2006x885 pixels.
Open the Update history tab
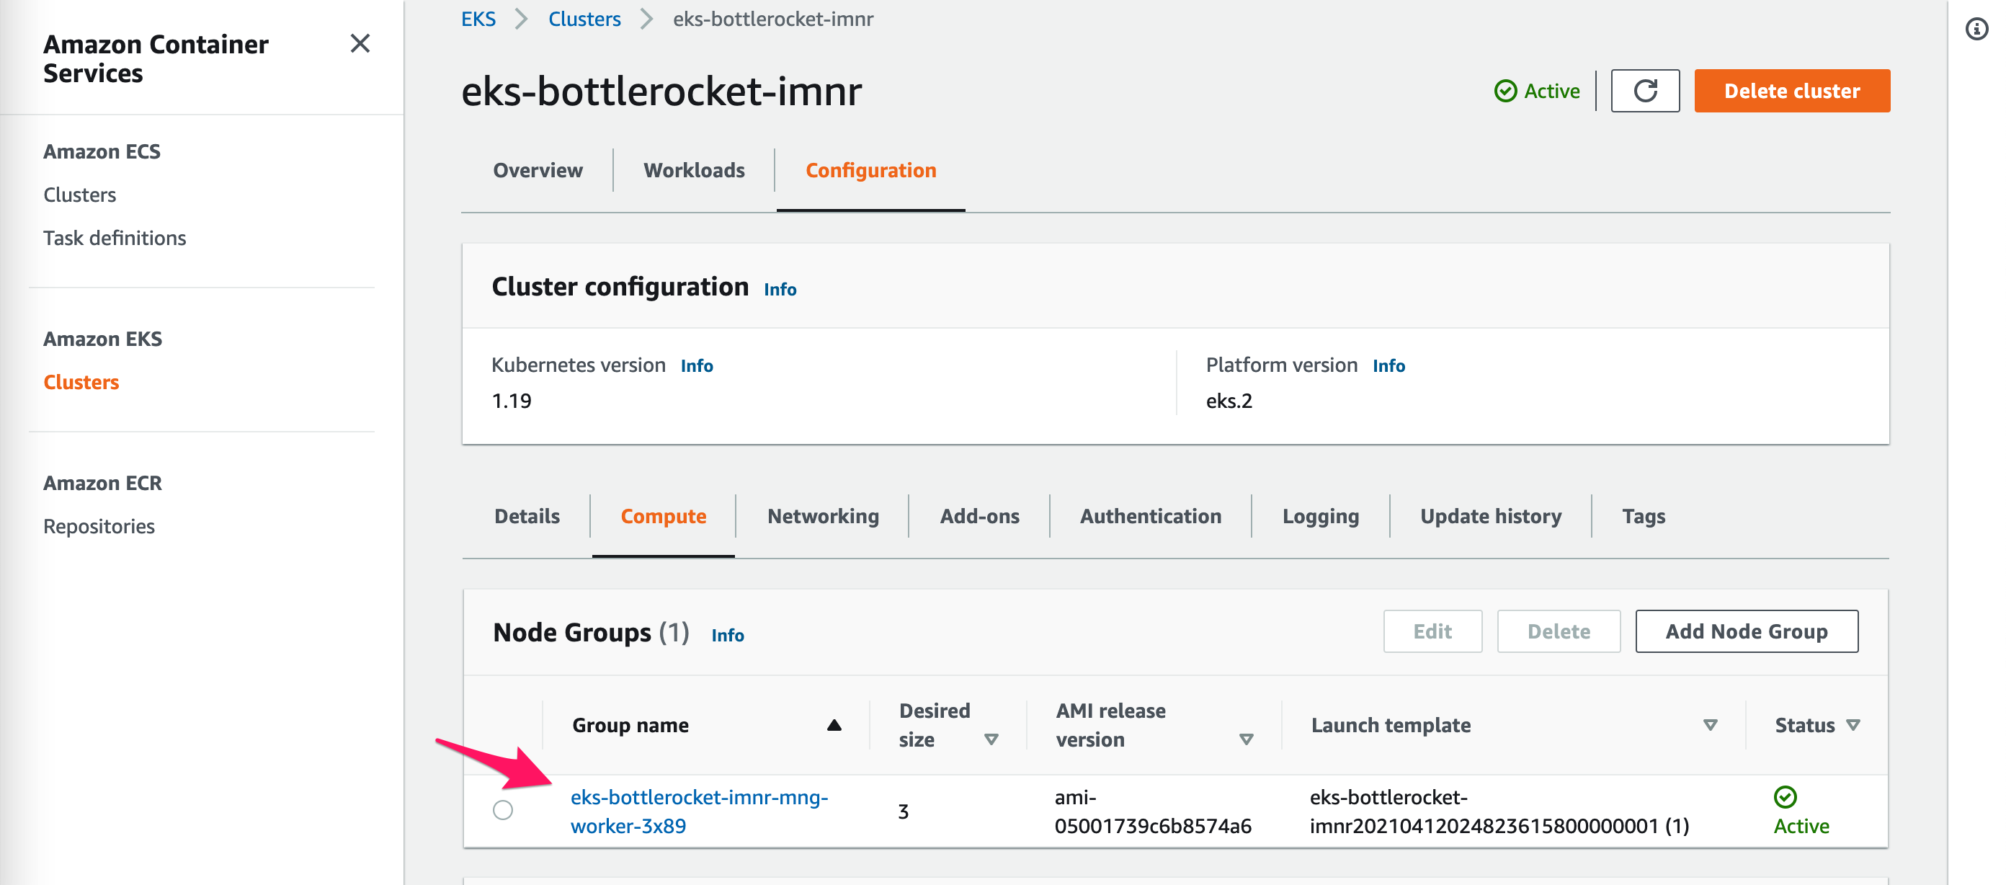1489,516
